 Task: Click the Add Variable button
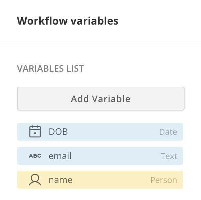point(101,99)
